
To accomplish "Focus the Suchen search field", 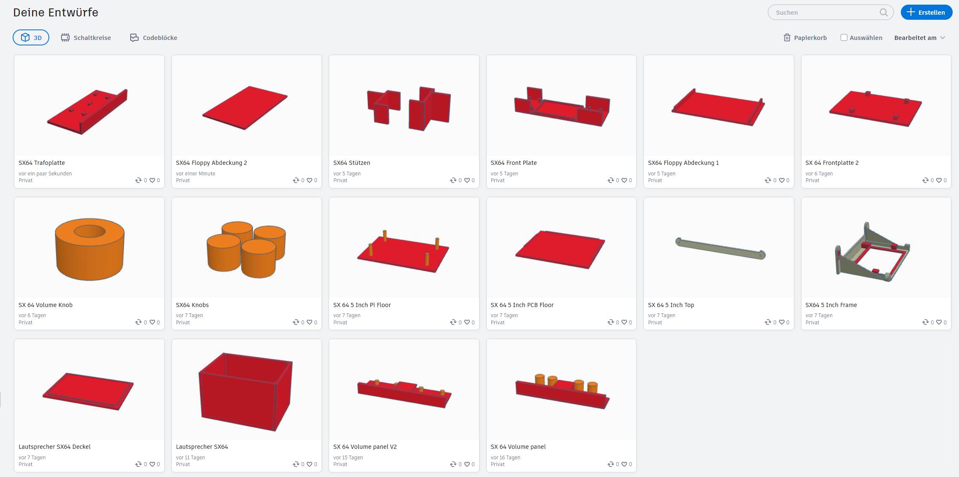I will 826,13.
